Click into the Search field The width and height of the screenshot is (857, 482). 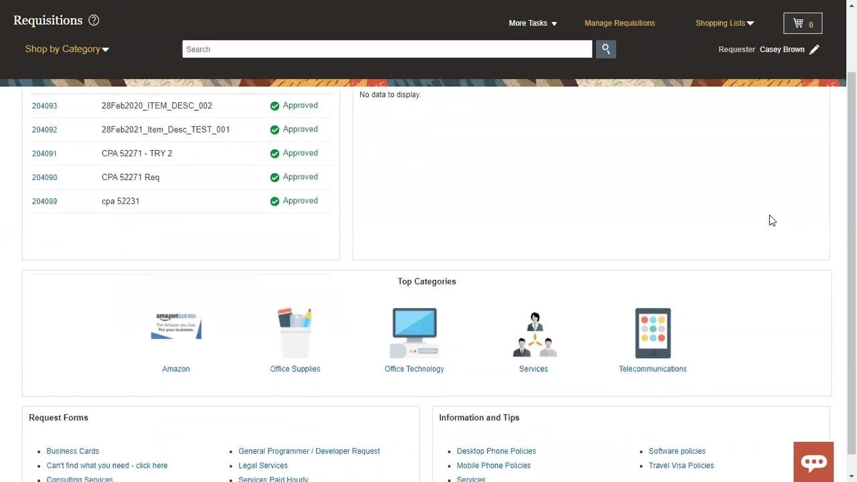387,49
